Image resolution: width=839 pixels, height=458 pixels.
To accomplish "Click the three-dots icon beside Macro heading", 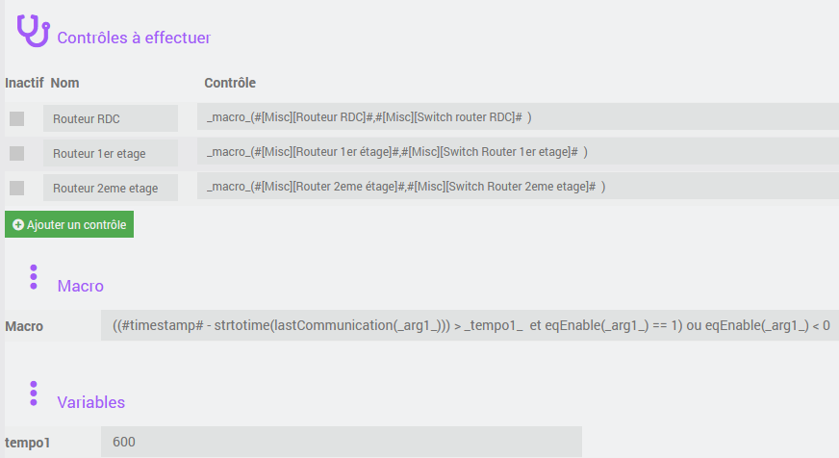I will click(33, 277).
